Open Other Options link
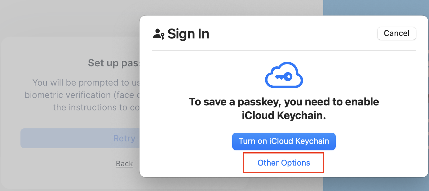Screen dimensions: 429x191 click(x=284, y=163)
